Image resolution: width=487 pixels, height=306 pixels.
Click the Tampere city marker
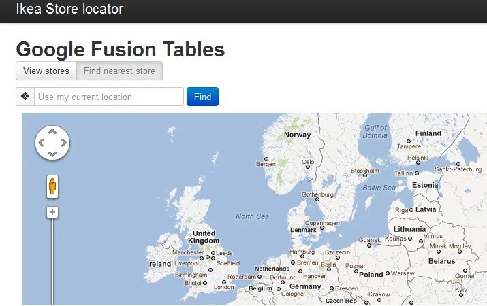[x=409, y=141]
